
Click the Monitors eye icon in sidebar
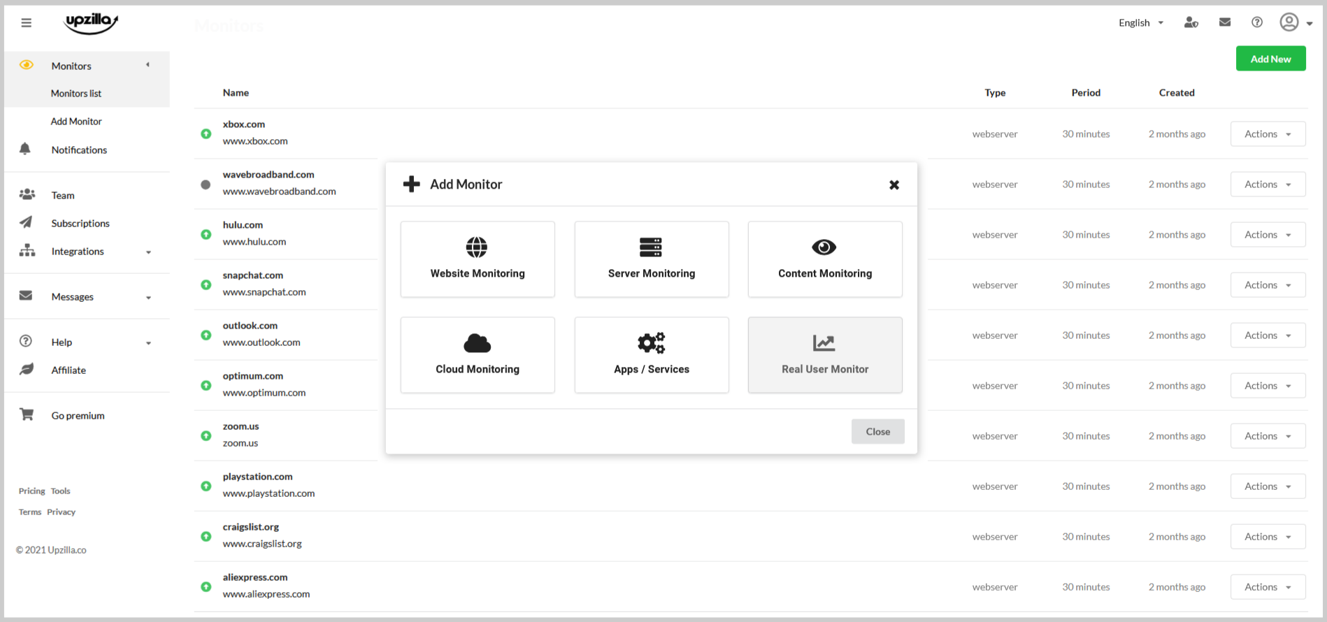tap(27, 65)
